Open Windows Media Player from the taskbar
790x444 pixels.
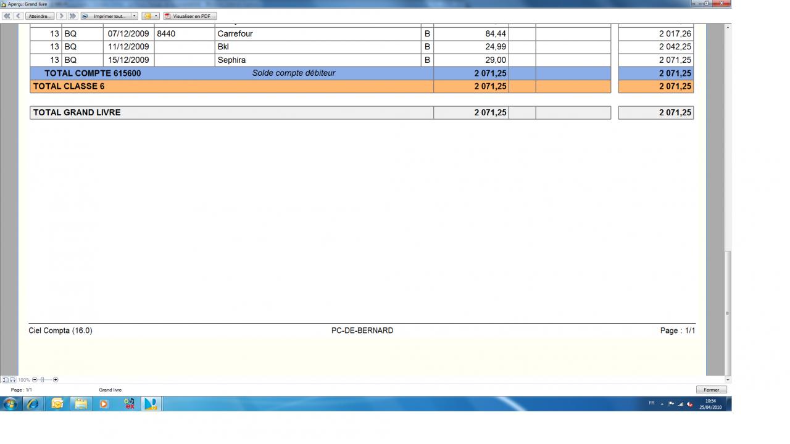tap(104, 404)
